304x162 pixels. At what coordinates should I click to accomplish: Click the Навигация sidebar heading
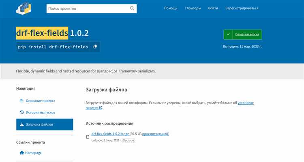[26, 88]
